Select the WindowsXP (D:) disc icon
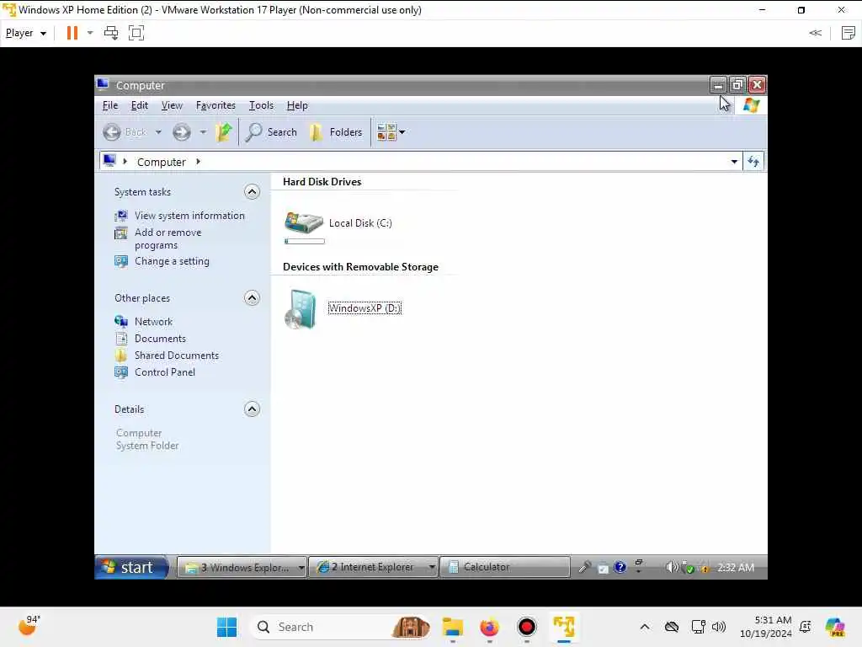The image size is (862, 647). point(301,308)
